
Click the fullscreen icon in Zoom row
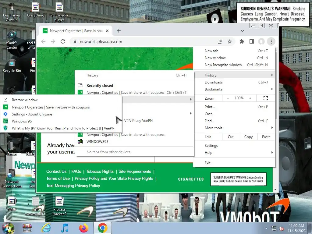click(x=266, y=98)
